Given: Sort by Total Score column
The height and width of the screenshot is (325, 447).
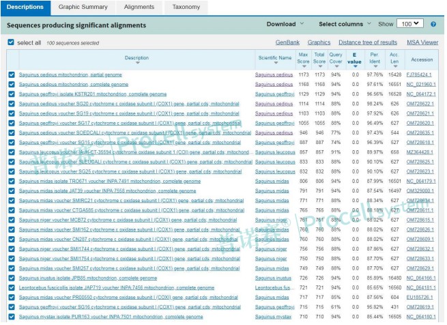Looking at the screenshot, I should (319, 60).
